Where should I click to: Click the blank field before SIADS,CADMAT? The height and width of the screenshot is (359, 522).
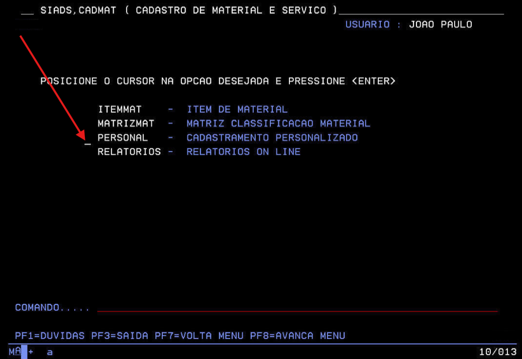pos(28,12)
